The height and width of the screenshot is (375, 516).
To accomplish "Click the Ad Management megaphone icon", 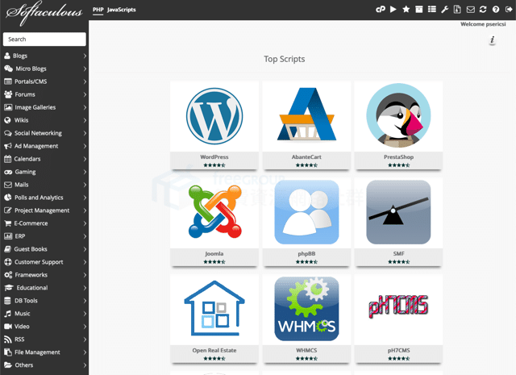I will pyautogui.click(x=8, y=146).
